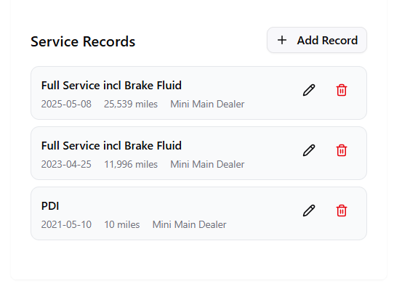This screenshot has width=402, height=294.
Task: Click Mini Main Dealer on PDI record
Action: tap(189, 224)
